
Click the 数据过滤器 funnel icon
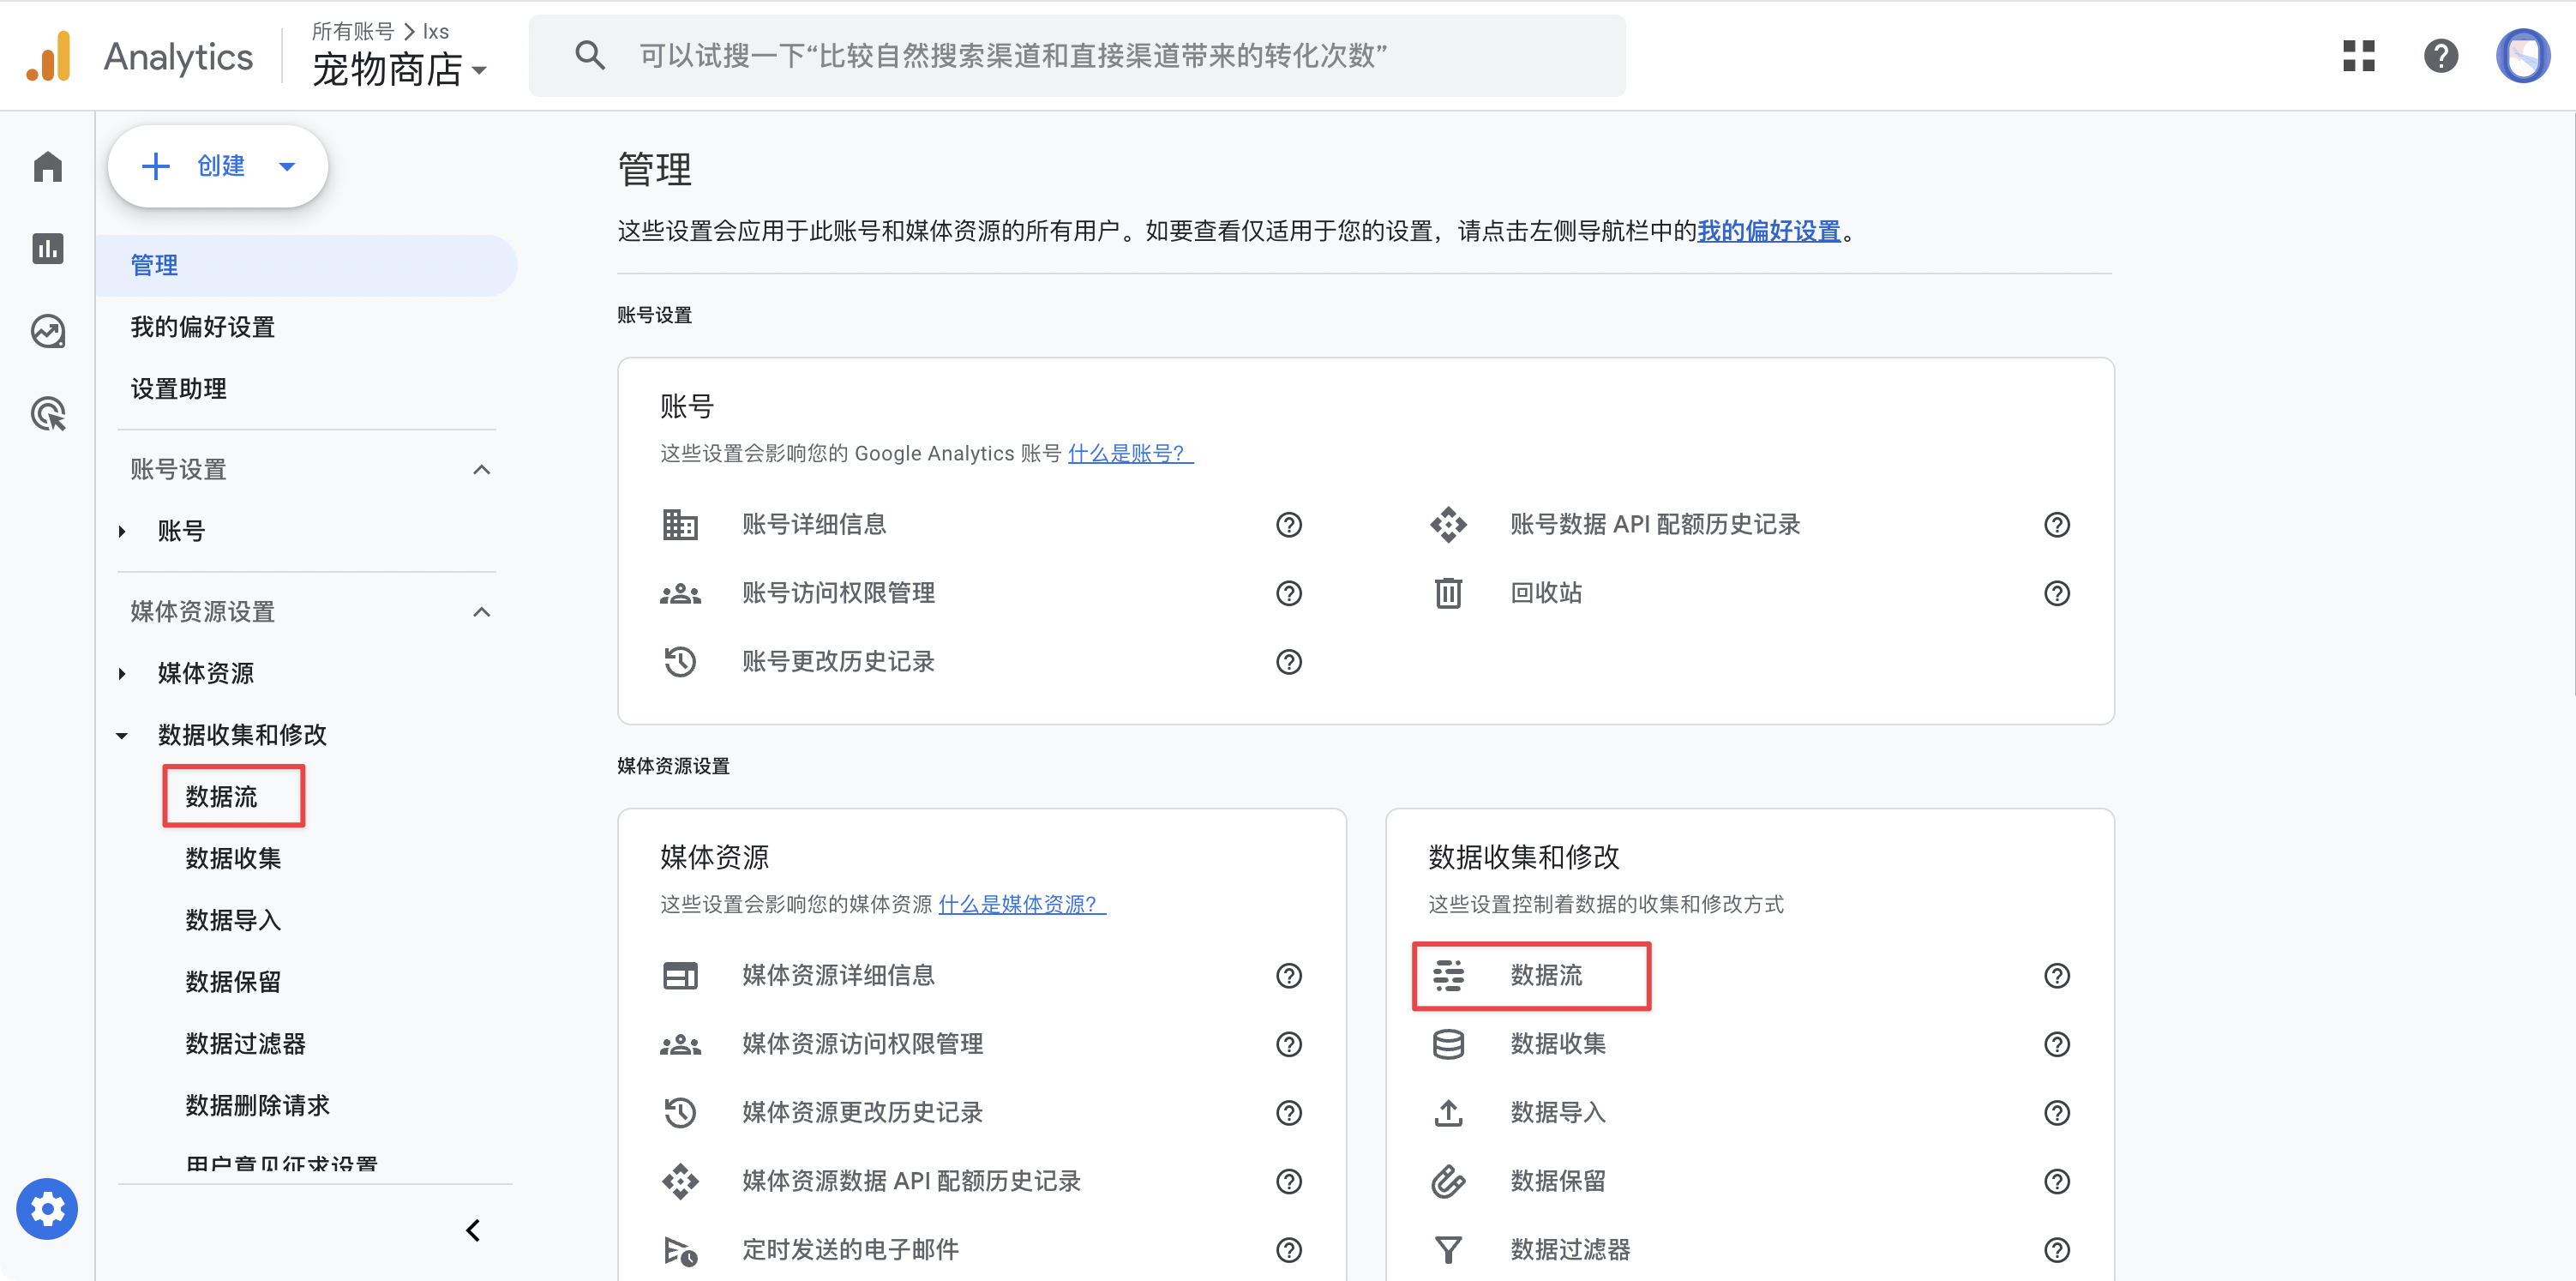click(1449, 1249)
